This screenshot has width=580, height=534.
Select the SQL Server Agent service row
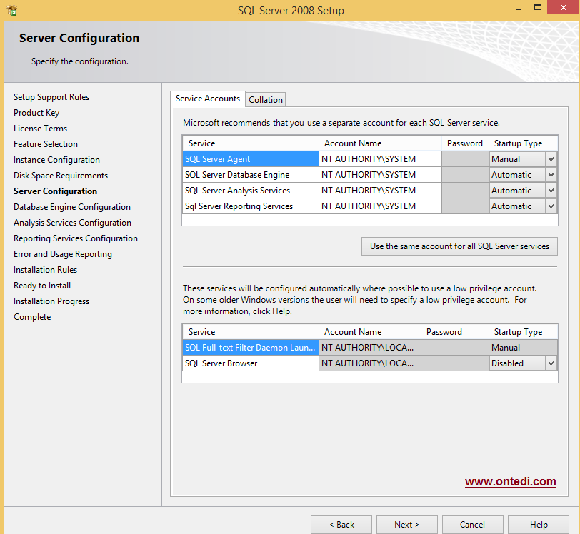click(251, 159)
